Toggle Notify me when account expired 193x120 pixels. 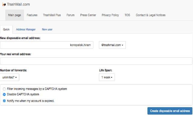click(4, 101)
